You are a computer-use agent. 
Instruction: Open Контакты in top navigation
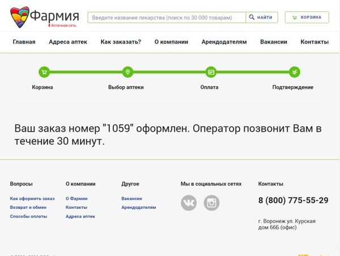(314, 42)
